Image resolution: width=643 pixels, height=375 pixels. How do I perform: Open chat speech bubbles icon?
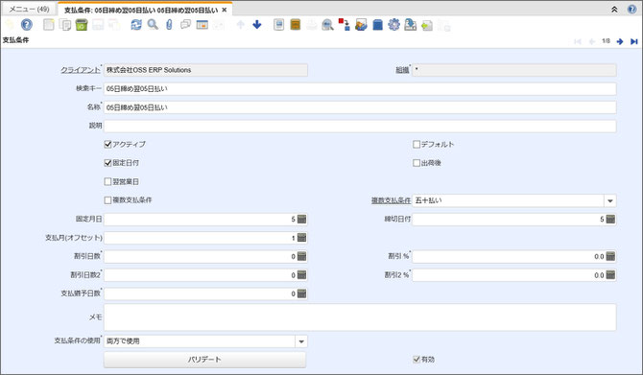pyautogui.click(x=185, y=25)
